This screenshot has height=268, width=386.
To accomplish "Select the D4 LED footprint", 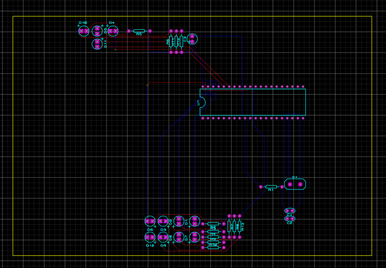I will coord(113,31).
